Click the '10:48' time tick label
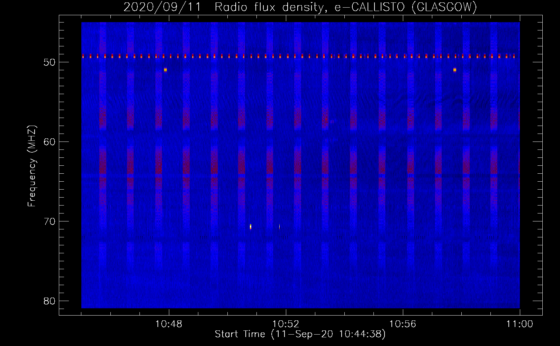560x346 pixels. coord(169,325)
